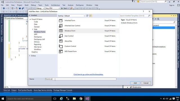The height and width of the screenshot is (101, 180).
Task: Open Internet Explorer from the taskbar
Action: click(x=61, y=98)
